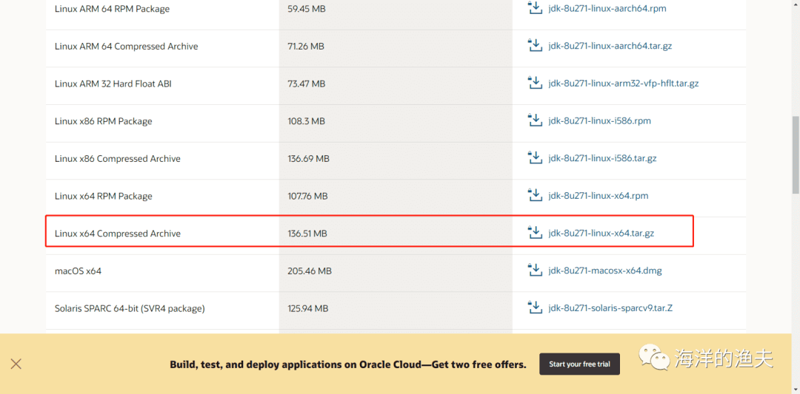Select 'Solaris SPARC 64-bit (SVR4 package)' text
Image resolution: width=800 pixels, height=394 pixels.
[x=130, y=308]
